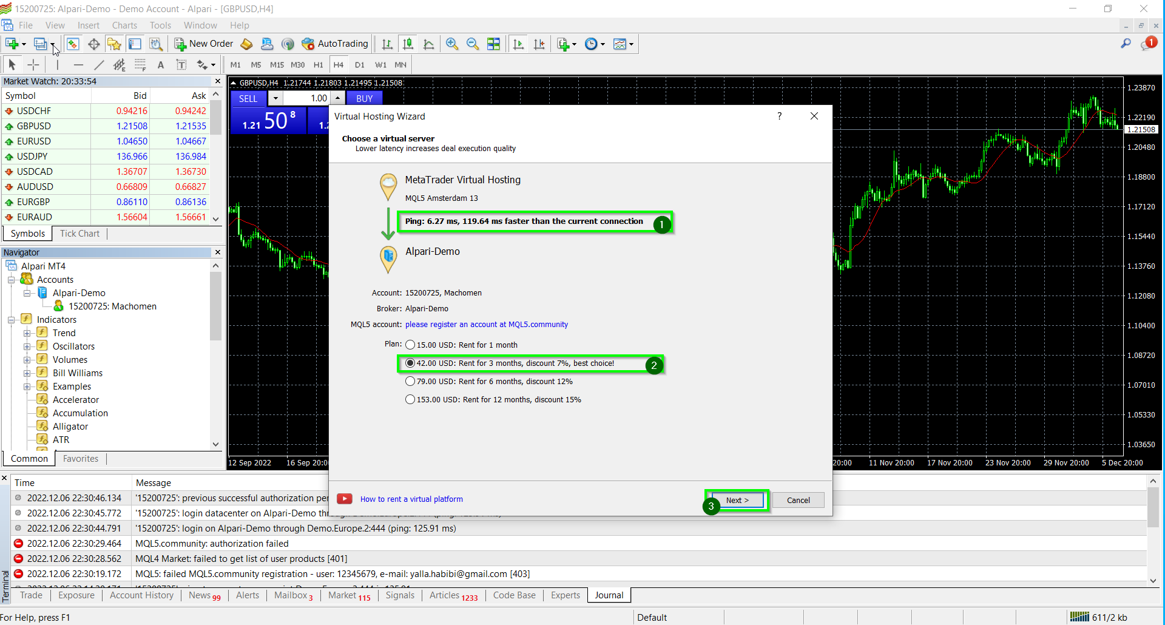This screenshot has height=625, width=1165.
Task: Switch chart to M15 timeframe
Action: point(277,64)
